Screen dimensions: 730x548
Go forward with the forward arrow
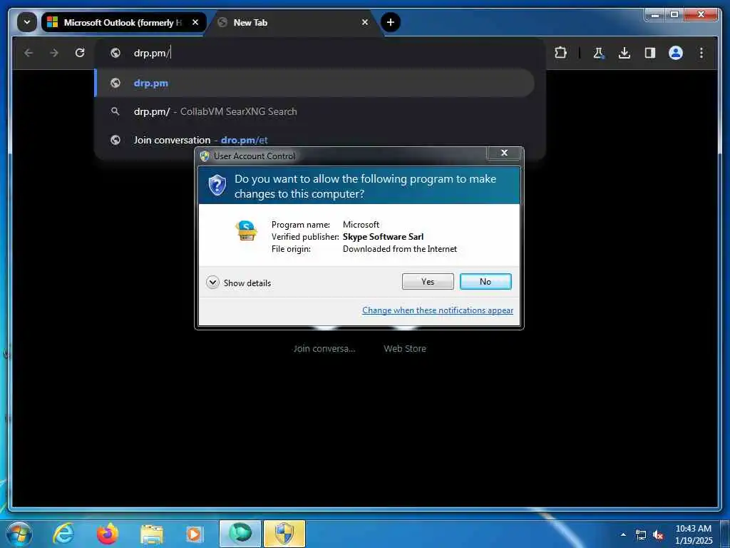point(54,53)
